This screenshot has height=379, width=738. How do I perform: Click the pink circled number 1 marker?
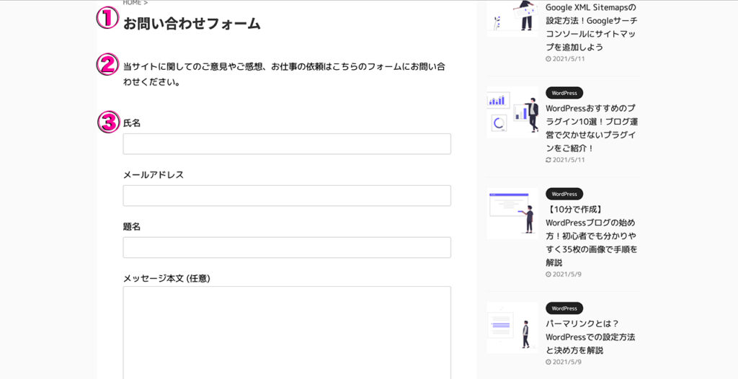pyautogui.click(x=107, y=18)
